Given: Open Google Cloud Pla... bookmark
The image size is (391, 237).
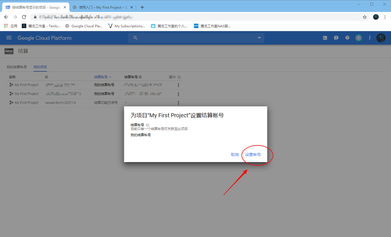Looking at the screenshot, I should coord(84,26).
